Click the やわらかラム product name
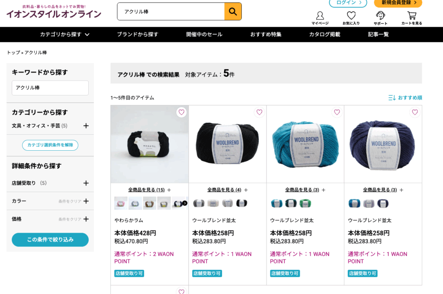 click(129, 221)
